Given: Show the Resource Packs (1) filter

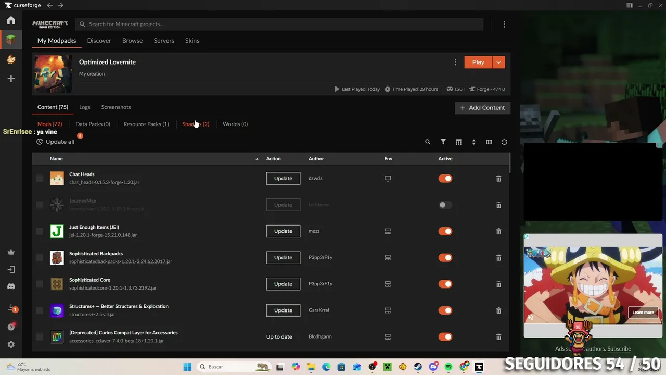Looking at the screenshot, I should [146, 124].
